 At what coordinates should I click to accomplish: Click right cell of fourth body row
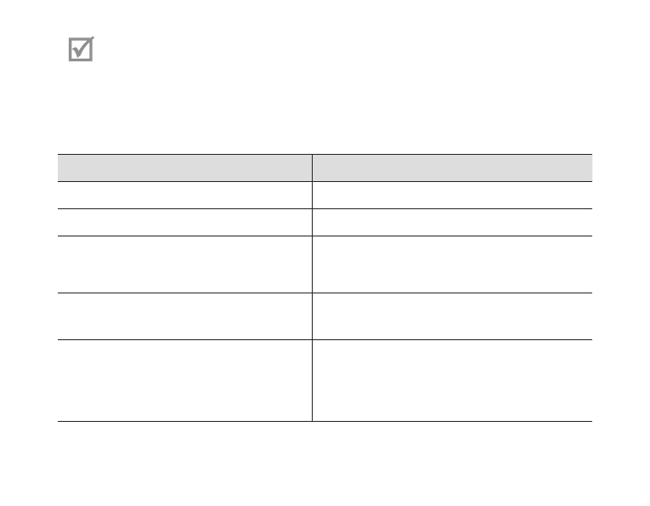point(452,316)
